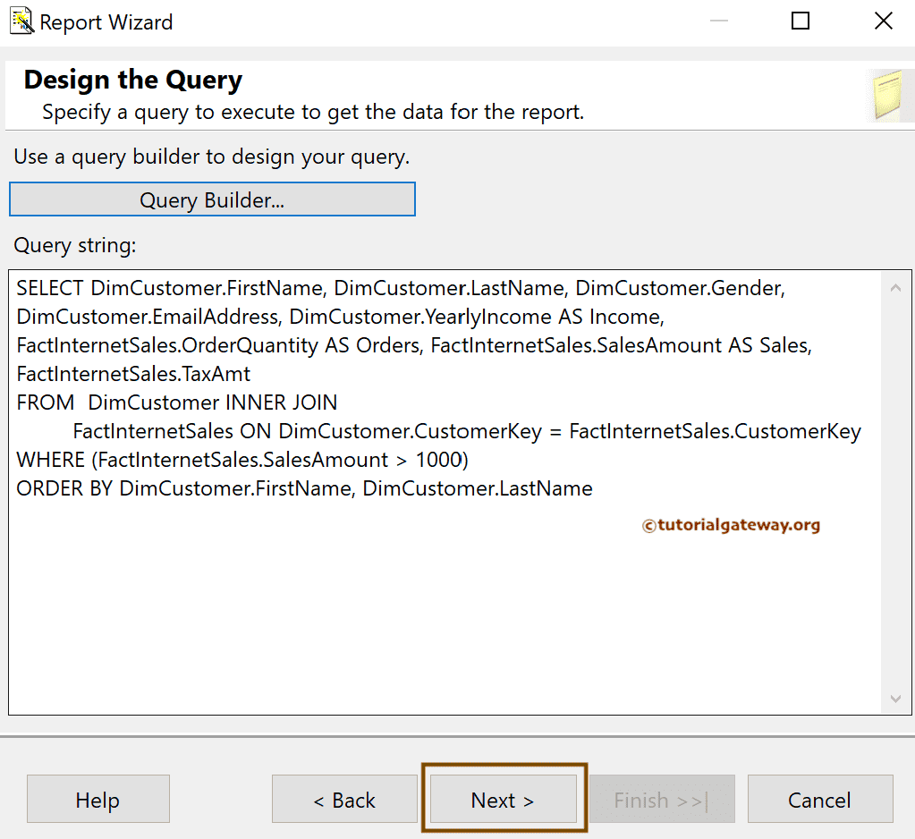Click the Design the Query heading
The width and height of the screenshot is (915, 839).
point(131,80)
